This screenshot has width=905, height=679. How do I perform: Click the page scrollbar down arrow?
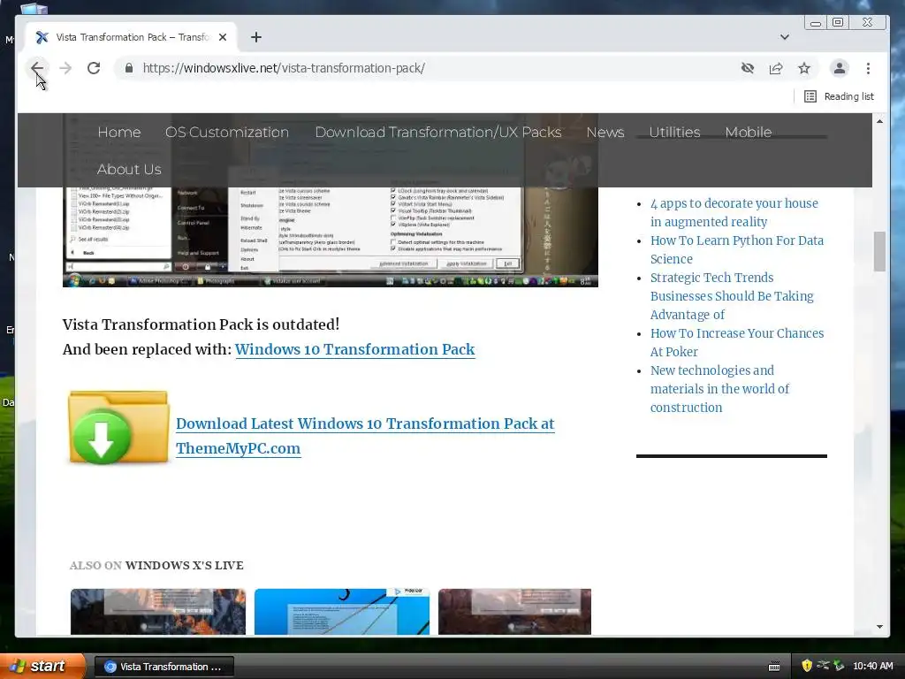coord(879,627)
